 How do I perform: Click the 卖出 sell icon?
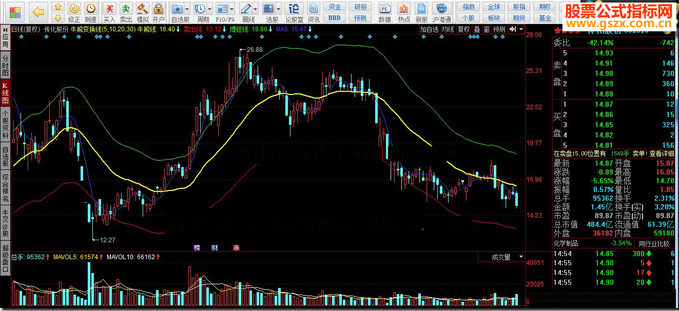126,12
